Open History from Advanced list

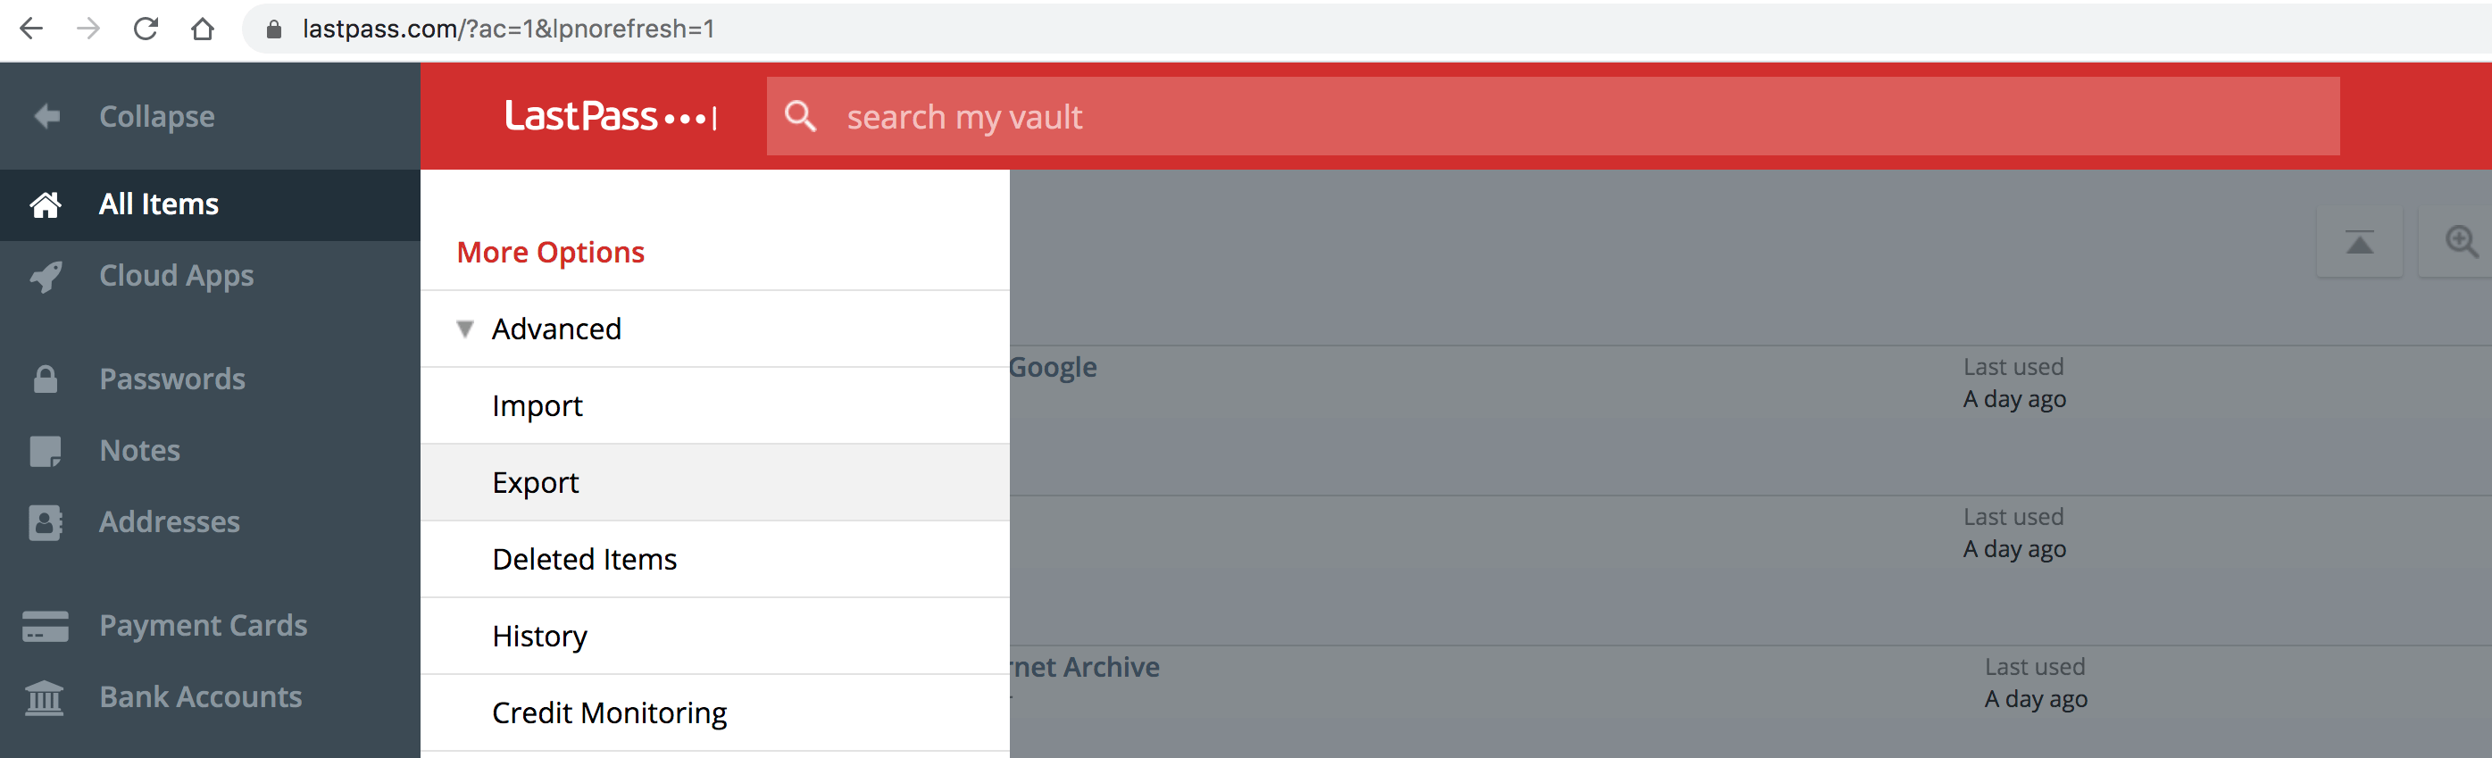click(538, 637)
